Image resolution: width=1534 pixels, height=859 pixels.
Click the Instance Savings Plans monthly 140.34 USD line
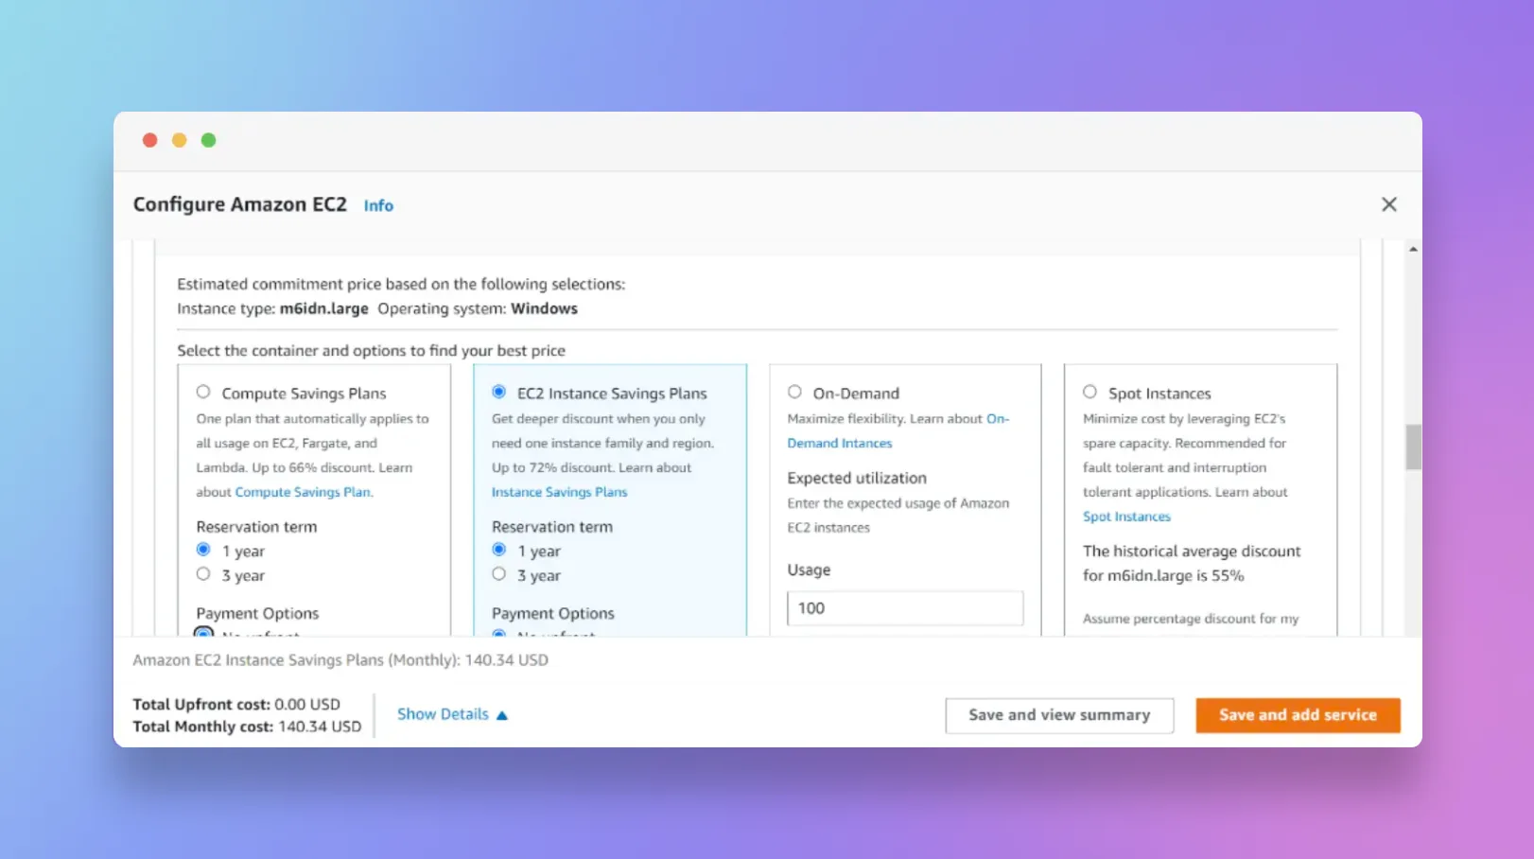point(340,660)
